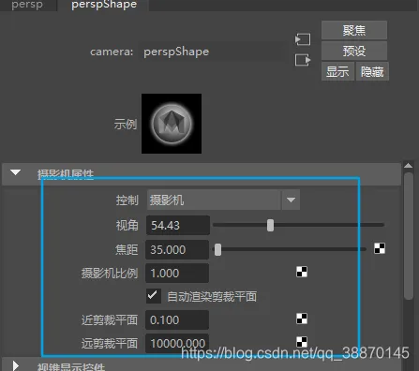The height and width of the screenshot is (371, 419).
Task: Click the load input connection arrow icon
Action: 303,39
